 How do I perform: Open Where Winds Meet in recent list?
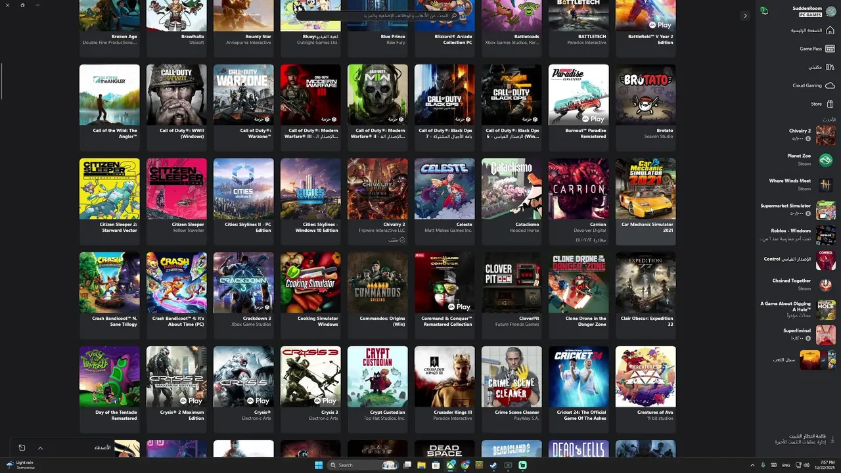[x=802, y=185]
